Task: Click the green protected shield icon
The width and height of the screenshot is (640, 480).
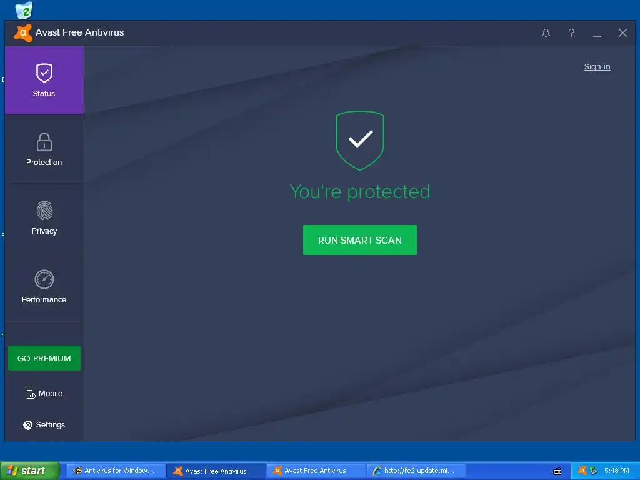Action: click(x=359, y=141)
